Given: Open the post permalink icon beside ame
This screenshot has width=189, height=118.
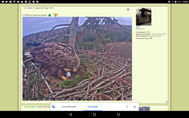Looking at the screenshot, I should click(25, 8).
